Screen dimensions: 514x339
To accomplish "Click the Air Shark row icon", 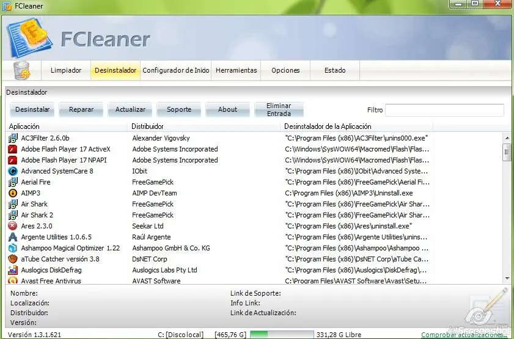I will 13,204.
